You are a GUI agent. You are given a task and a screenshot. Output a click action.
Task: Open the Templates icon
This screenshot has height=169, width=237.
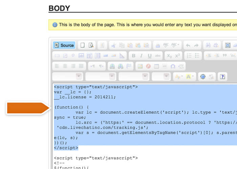click(x=102, y=45)
